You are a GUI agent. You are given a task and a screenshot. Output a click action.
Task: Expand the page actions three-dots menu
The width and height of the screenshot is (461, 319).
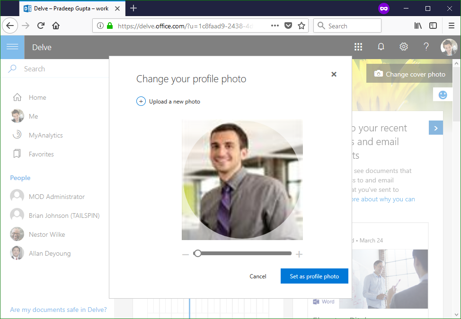[275, 26]
